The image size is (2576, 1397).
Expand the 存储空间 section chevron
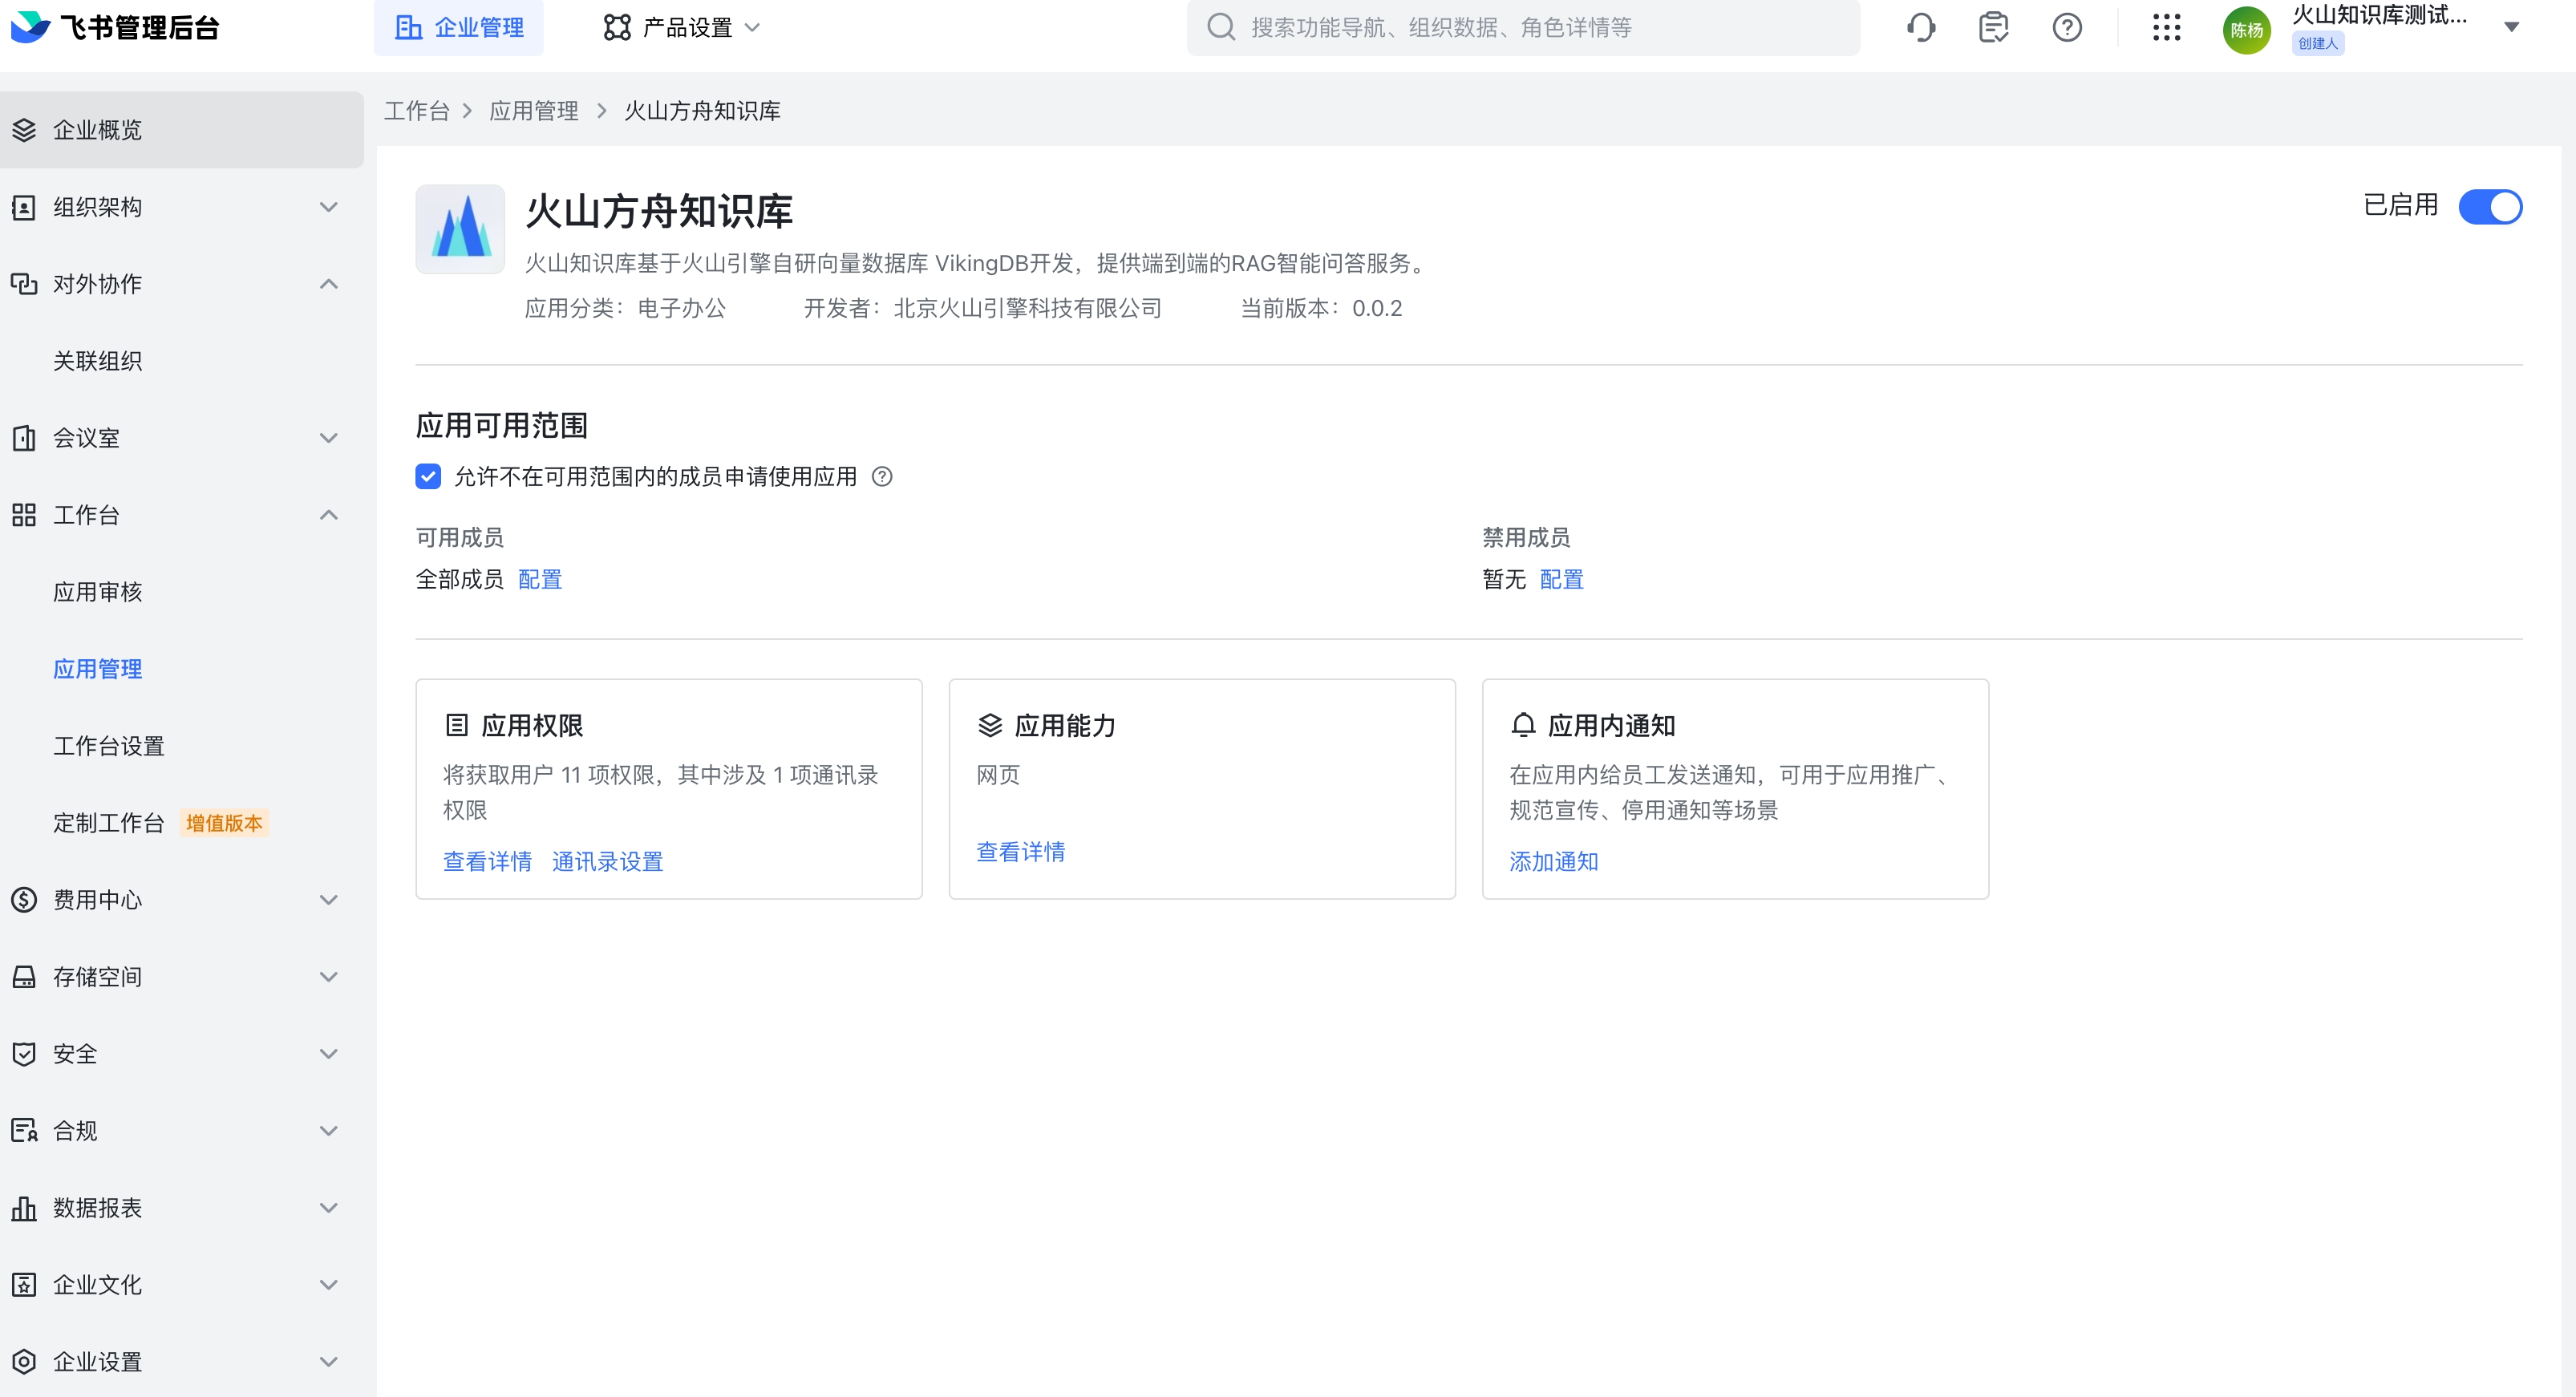328,977
